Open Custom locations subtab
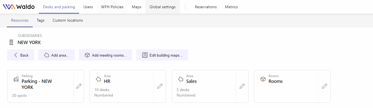This screenshot has height=108, width=373. click(x=68, y=20)
